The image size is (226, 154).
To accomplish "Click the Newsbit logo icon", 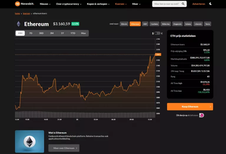I will tap(17, 4).
